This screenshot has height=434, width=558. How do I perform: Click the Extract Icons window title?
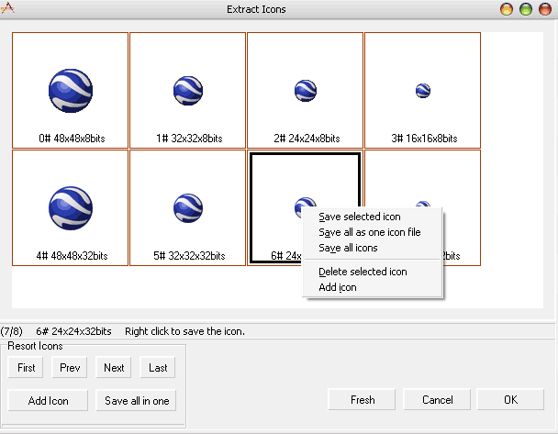tap(256, 9)
